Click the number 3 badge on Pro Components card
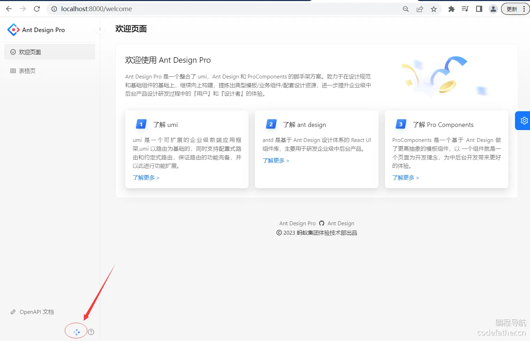This screenshot has width=530, height=341. point(401,124)
